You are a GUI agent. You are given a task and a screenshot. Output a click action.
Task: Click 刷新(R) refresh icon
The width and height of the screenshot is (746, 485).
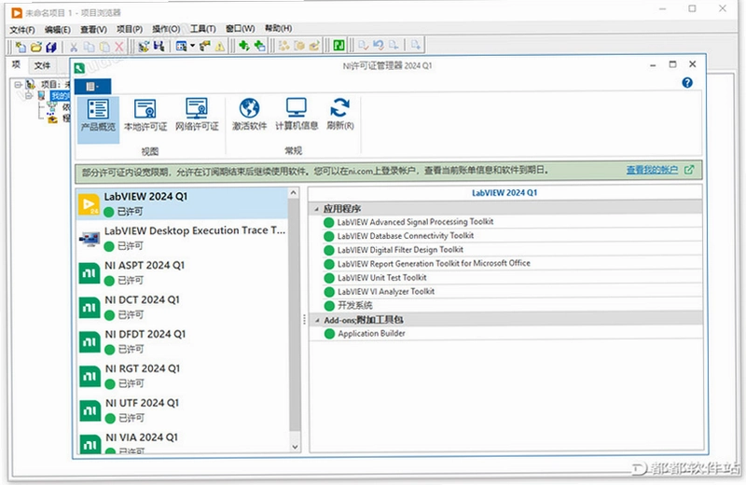(x=340, y=115)
